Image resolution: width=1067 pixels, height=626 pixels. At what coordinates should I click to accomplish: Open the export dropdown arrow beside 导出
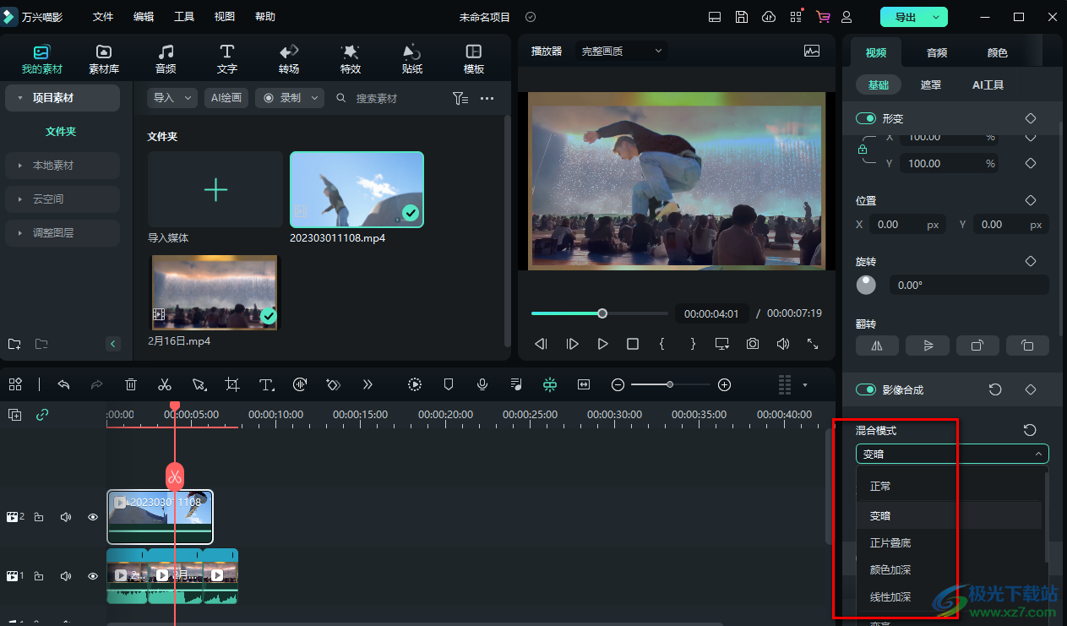coord(936,17)
